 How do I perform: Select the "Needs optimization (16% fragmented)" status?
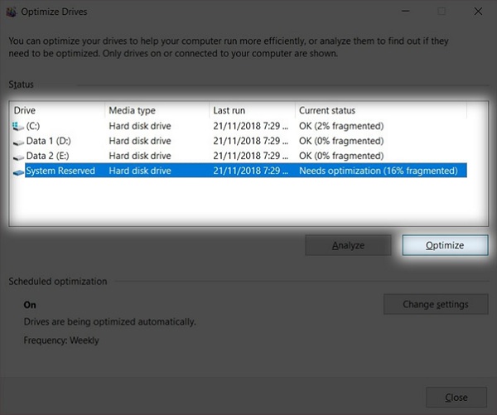tap(379, 171)
